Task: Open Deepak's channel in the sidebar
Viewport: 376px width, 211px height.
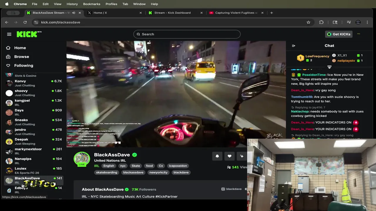Action: [x=34, y=141]
